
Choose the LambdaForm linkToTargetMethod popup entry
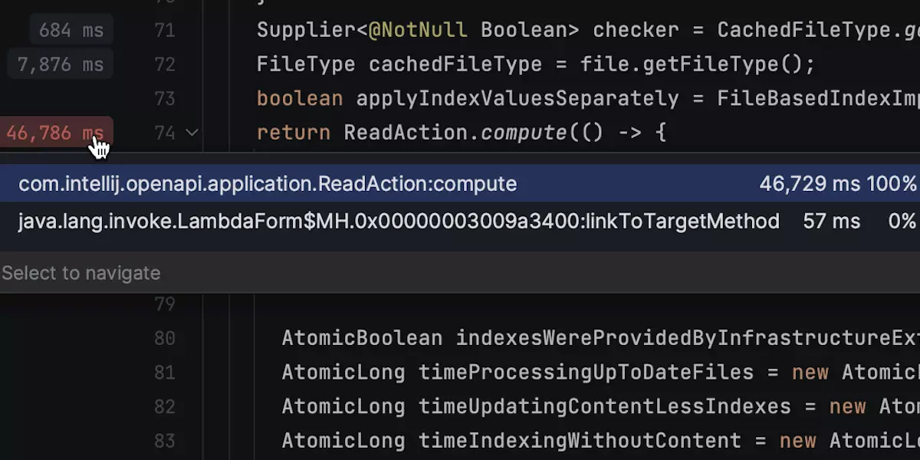(x=399, y=222)
